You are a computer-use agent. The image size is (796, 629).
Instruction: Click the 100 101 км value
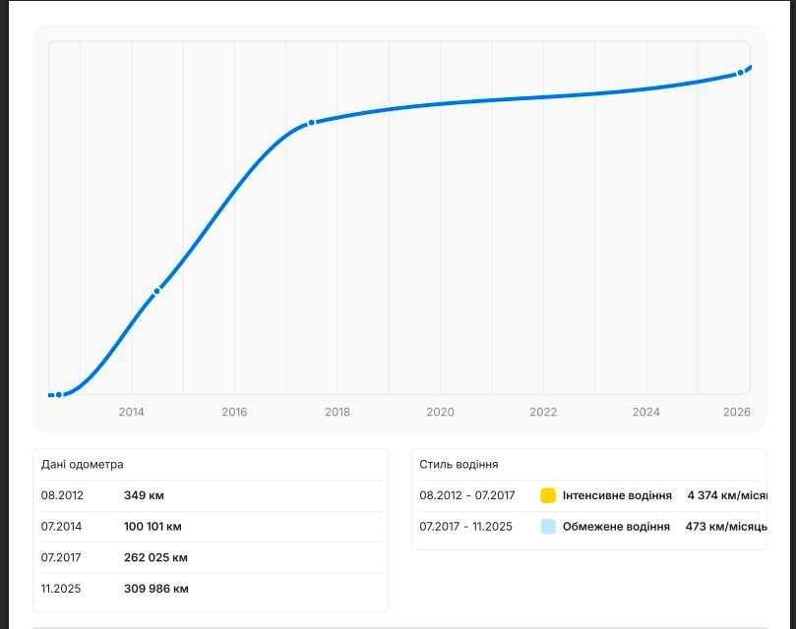pyautogui.click(x=153, y=527)
